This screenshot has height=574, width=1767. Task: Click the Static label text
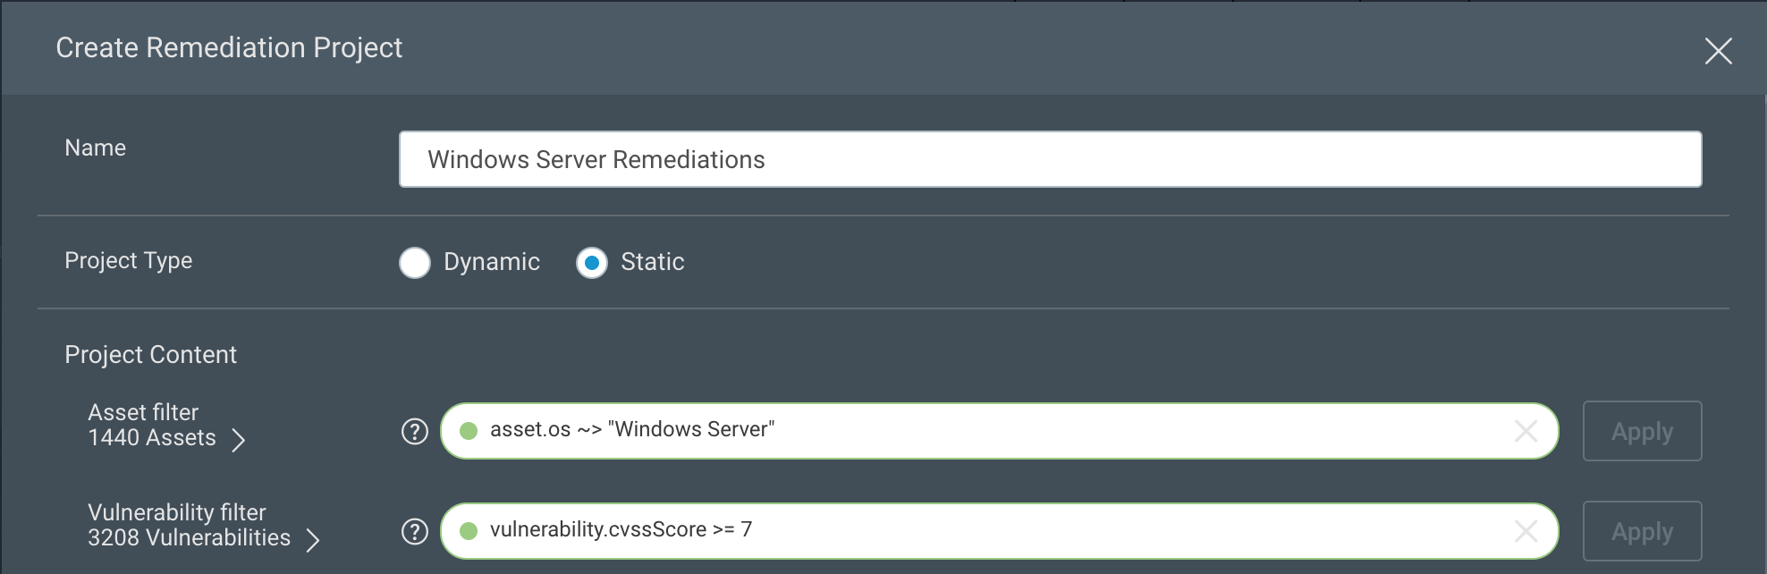point(653,262)
